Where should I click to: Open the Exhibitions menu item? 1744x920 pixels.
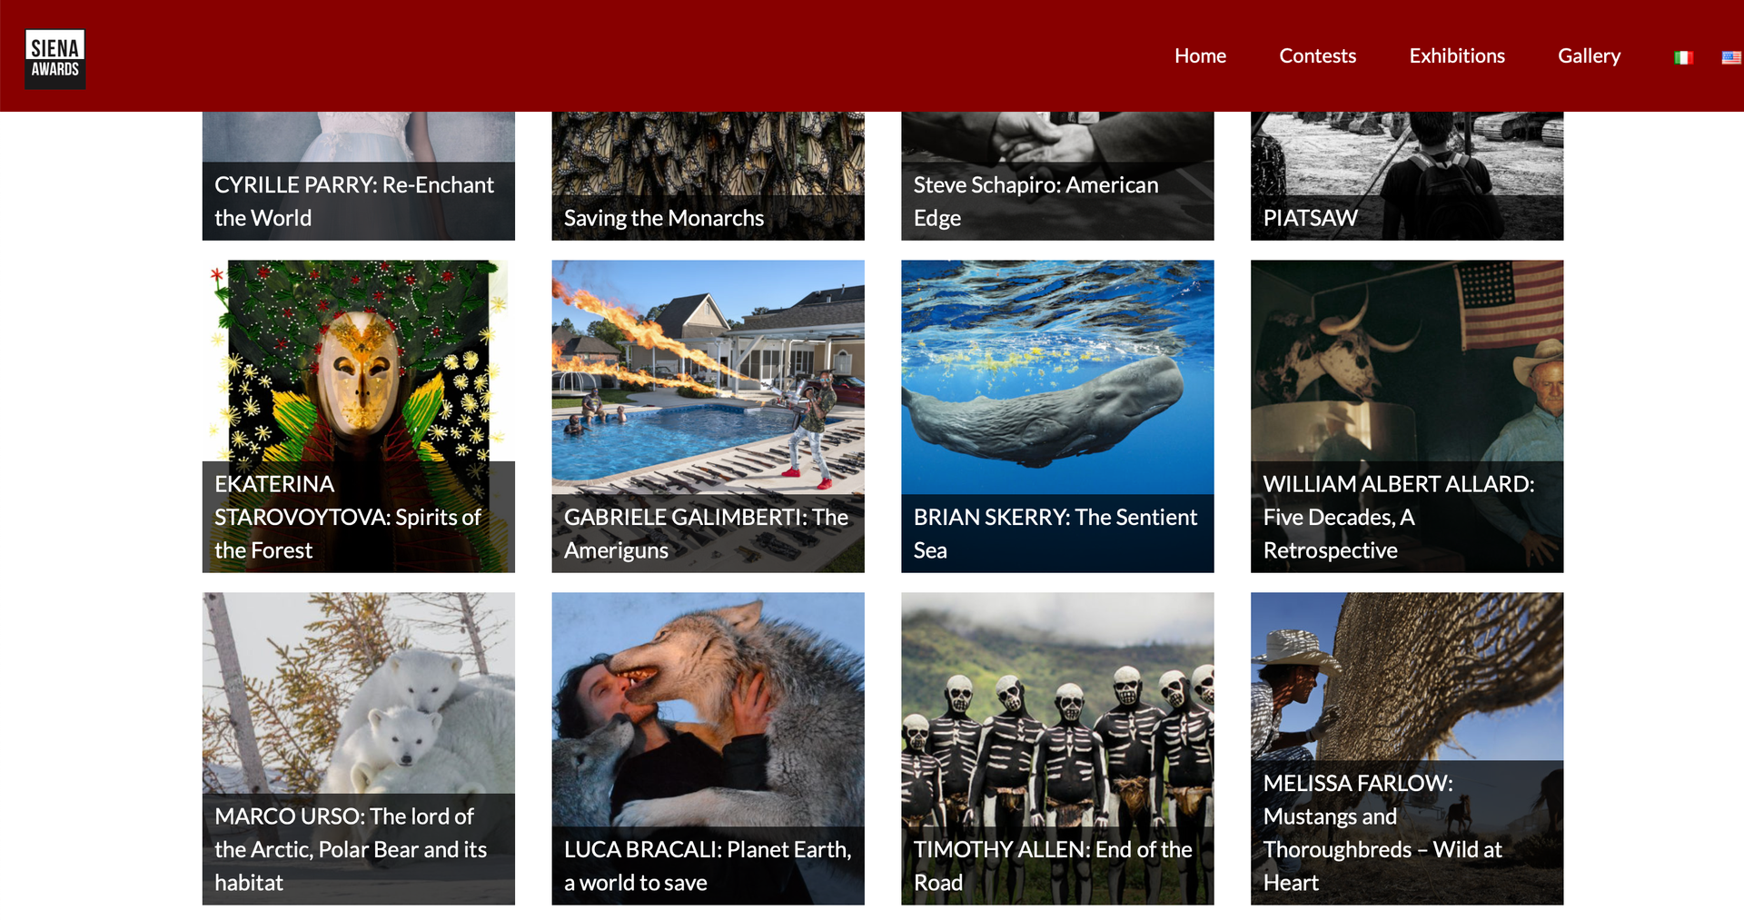pyautogui.click(x=1456, y=56)
